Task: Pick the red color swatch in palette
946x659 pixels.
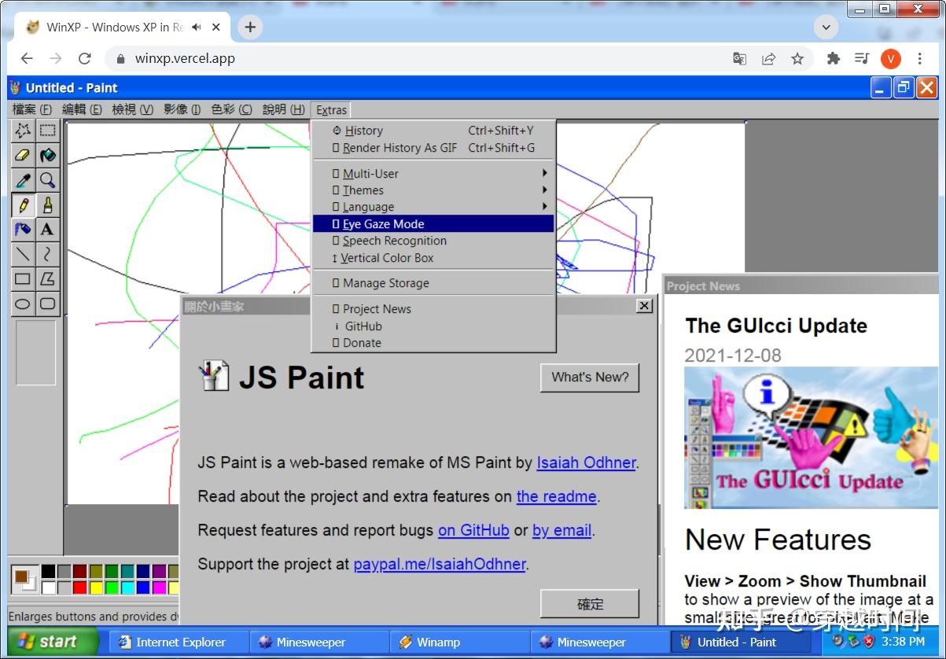Action: click(79, 587)
